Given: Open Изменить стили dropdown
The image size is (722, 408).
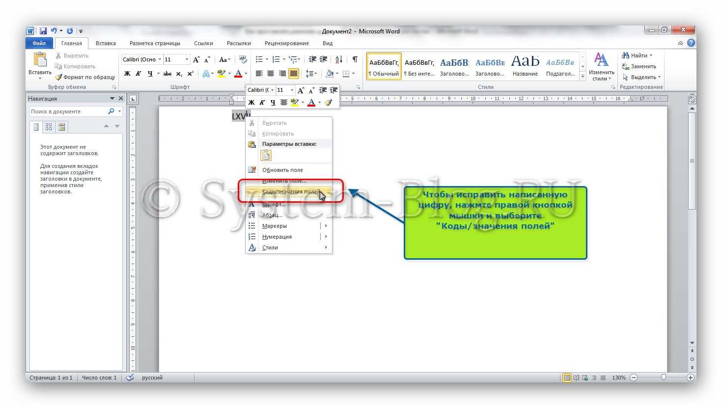Looking at the screenshot, I should point(602,66).
